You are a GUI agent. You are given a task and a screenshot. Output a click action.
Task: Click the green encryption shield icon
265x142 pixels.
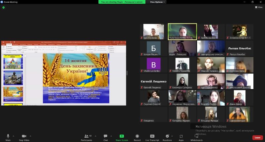4,7
